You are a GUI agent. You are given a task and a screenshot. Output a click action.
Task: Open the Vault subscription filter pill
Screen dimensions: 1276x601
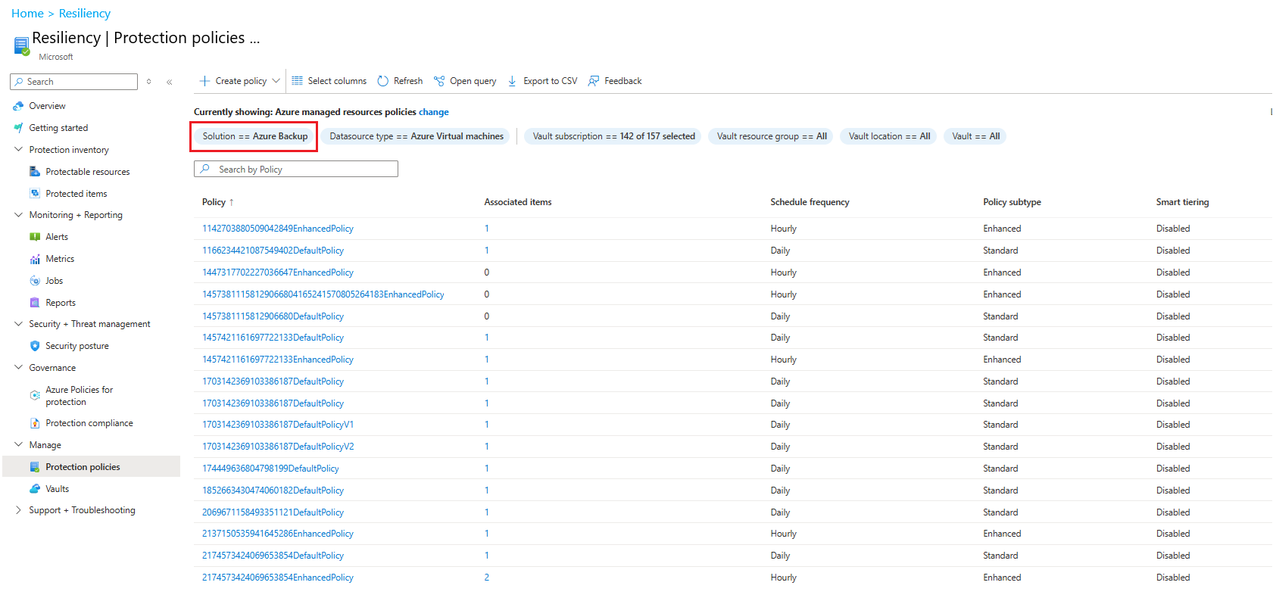pyautogui.click(x=613, y=136)
